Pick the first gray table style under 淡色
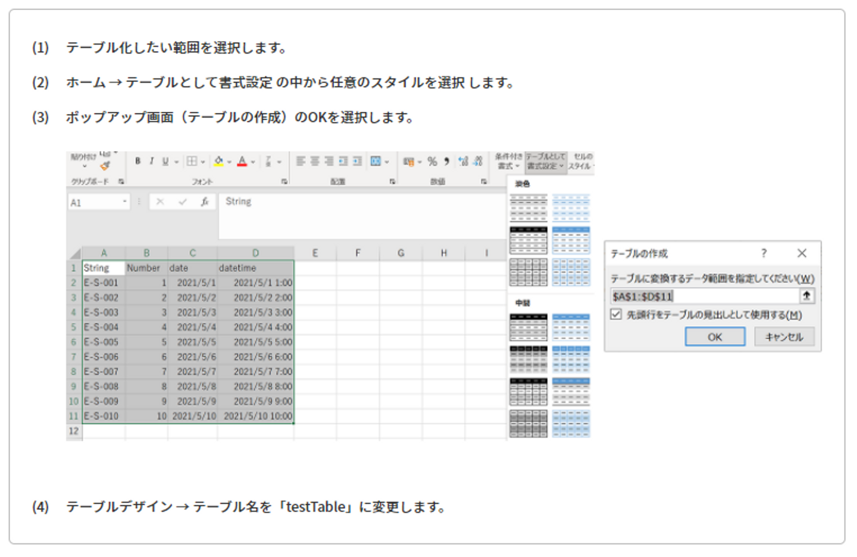Viewport: 857px width, 557px height. coord(528,207)
